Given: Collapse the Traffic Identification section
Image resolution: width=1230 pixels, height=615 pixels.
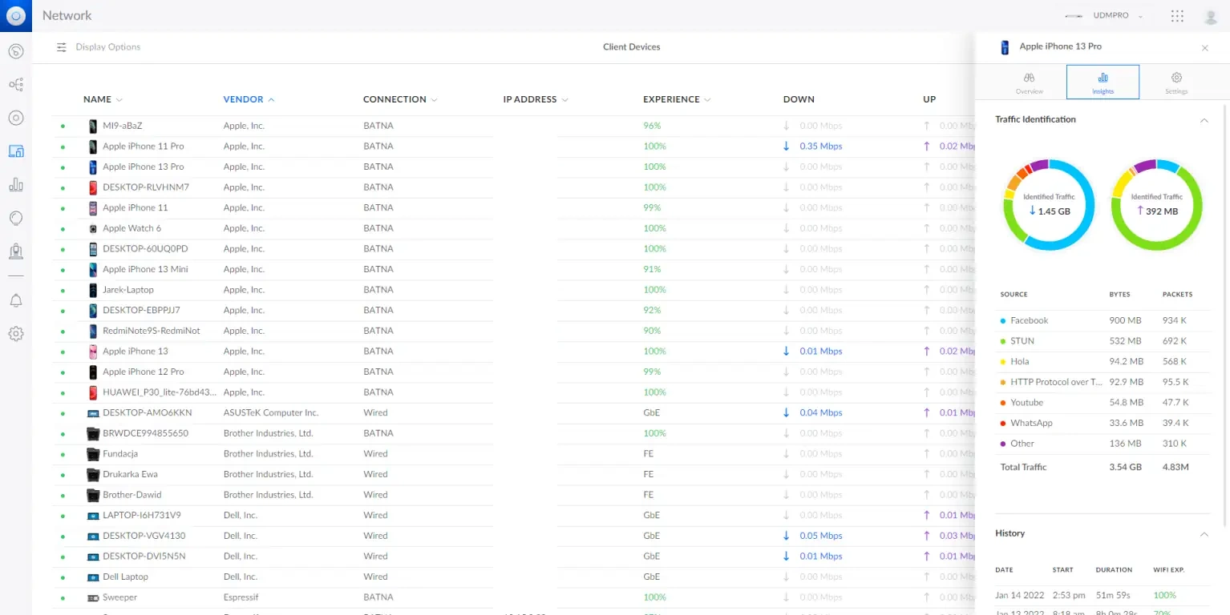Looking at the screenshot, I should [1204, 120].
